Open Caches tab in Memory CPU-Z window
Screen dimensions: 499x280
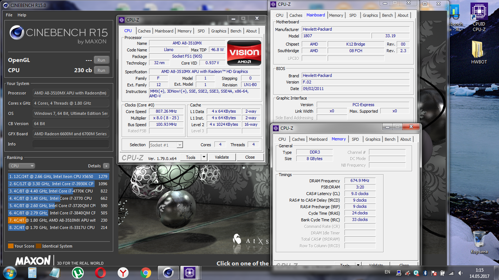(x=298, y=139)
